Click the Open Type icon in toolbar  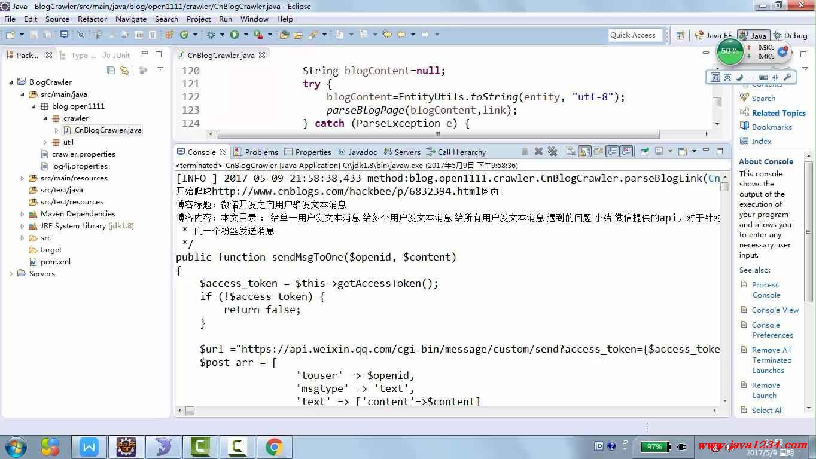click(285, 35)
